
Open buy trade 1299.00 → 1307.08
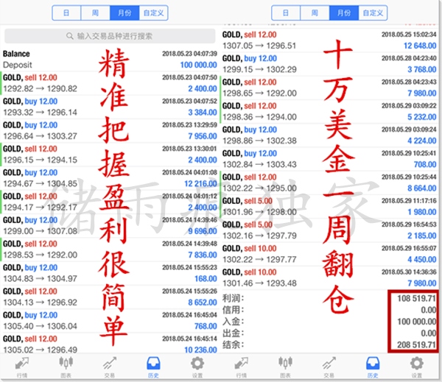pos(110,226)
